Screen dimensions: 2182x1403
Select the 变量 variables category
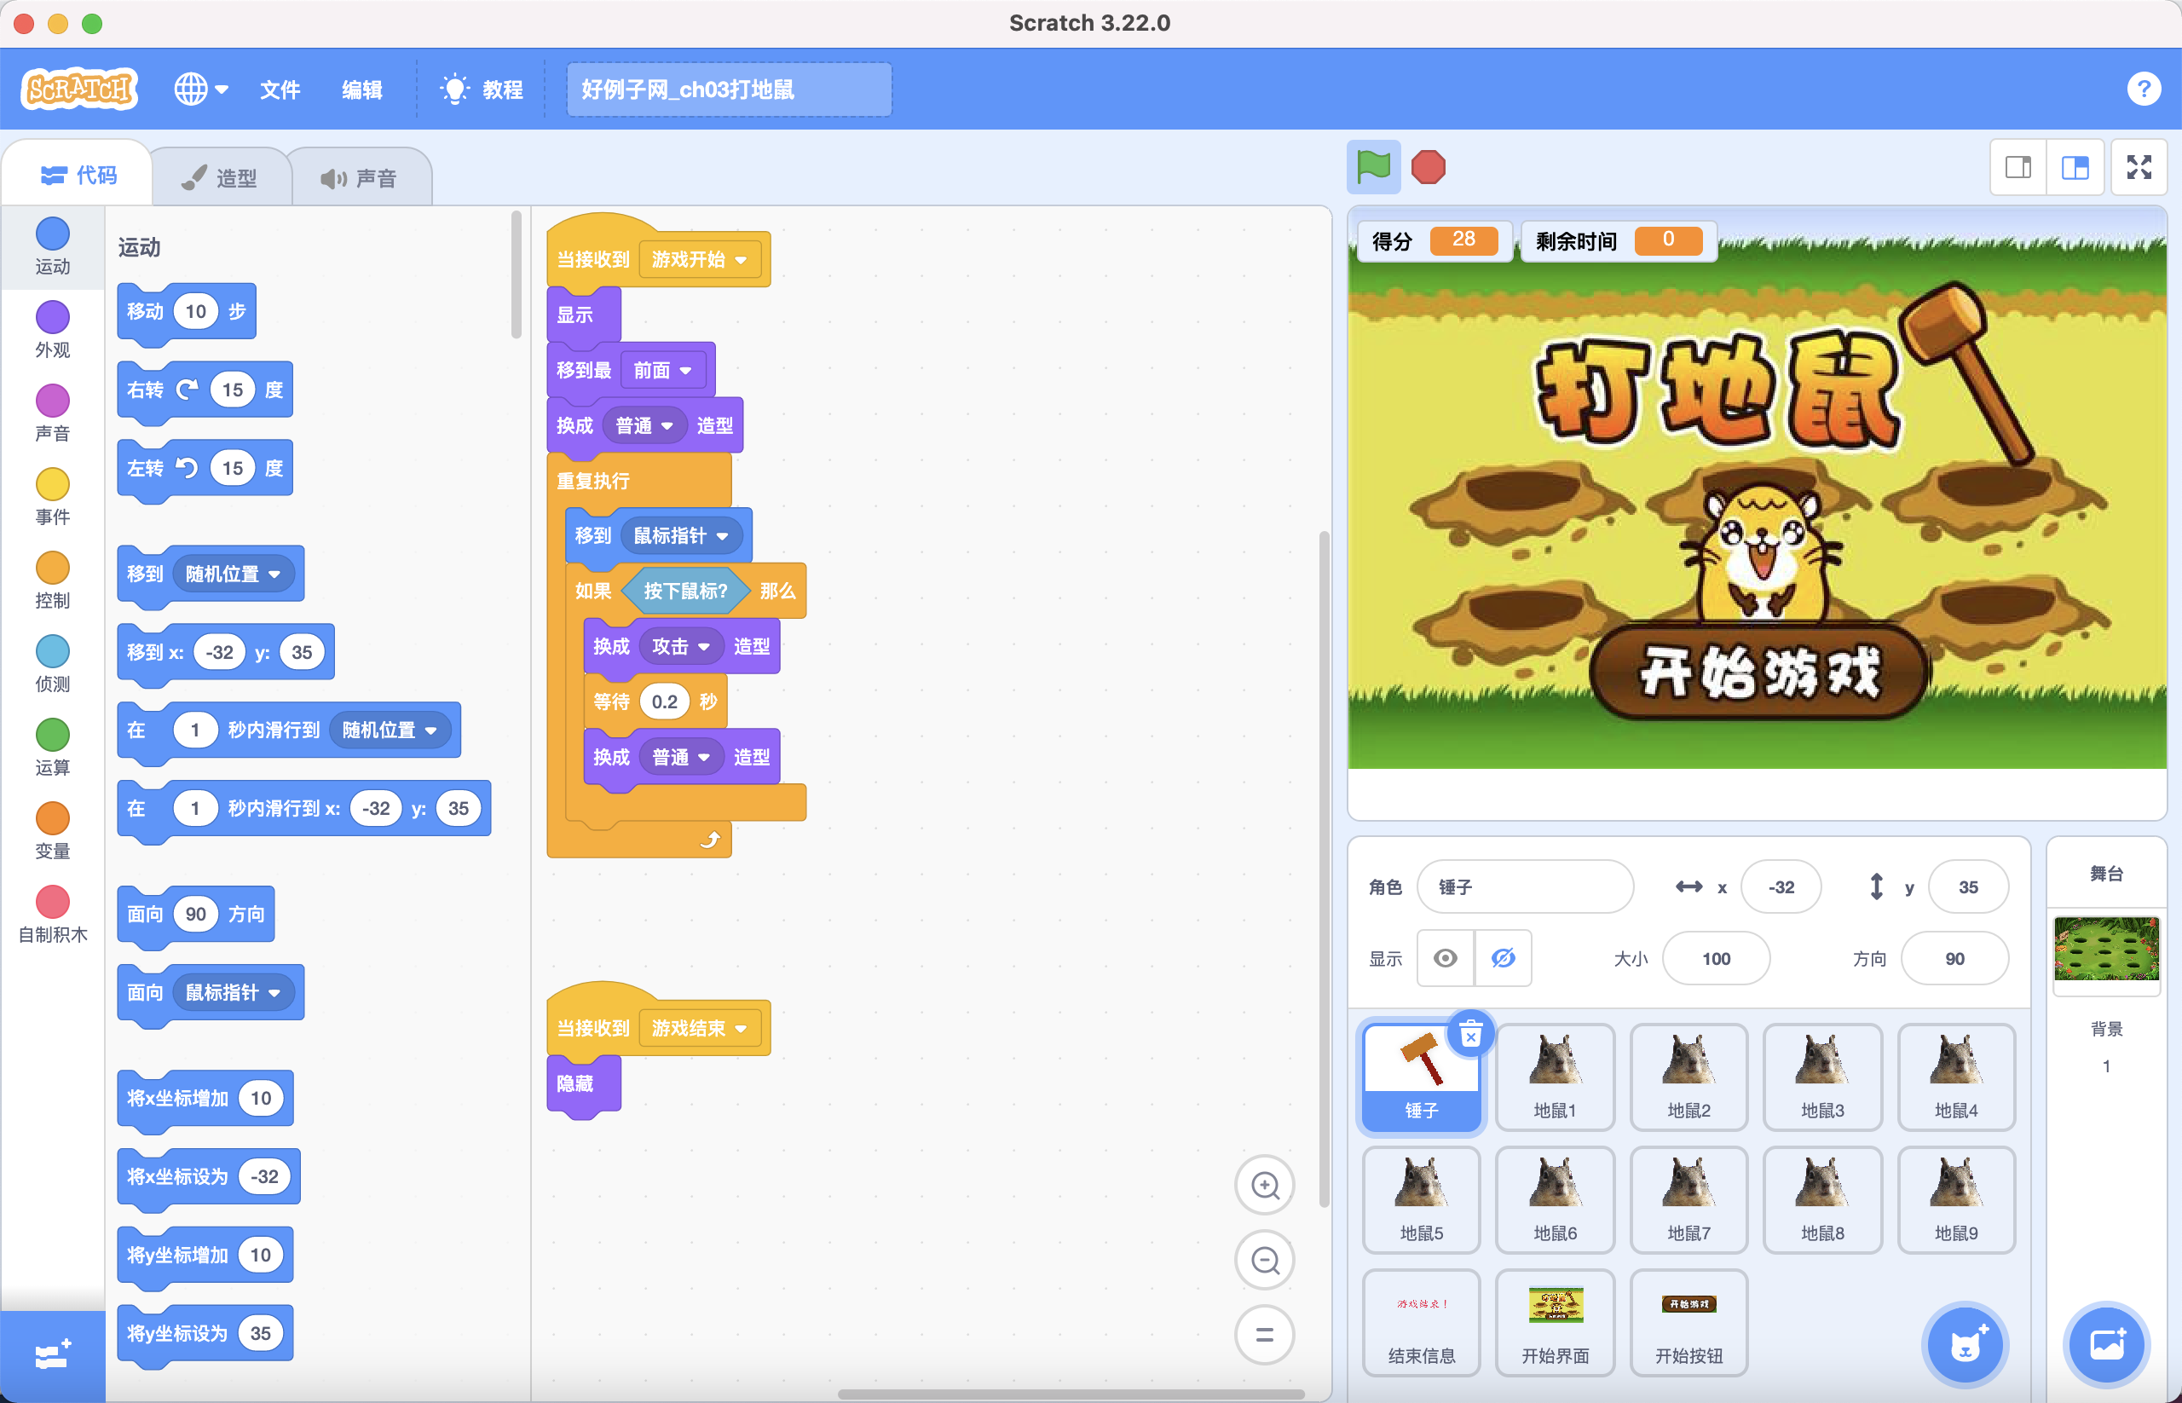coord(52,832)
